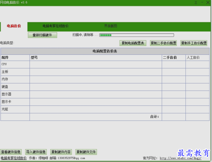Select the CPU row label
The height and width of the screenshot is (162, 212).
point(4,64)
